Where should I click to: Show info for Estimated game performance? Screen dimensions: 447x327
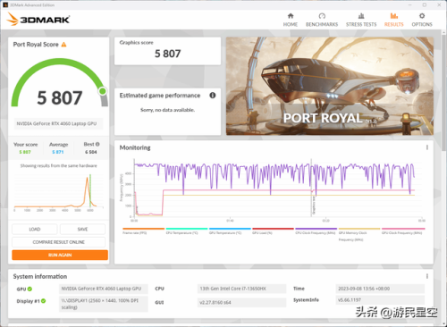[x=213, y=96]
